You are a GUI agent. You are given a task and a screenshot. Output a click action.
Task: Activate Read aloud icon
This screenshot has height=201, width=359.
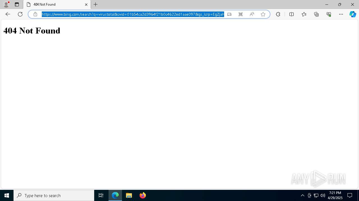point(252,14)
